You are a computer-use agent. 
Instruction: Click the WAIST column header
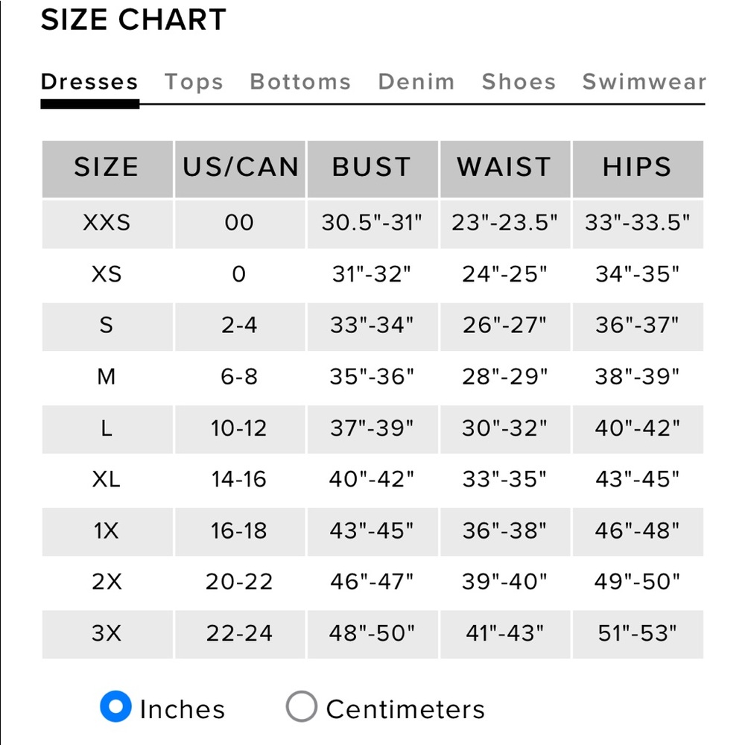[x=505, y=168]
